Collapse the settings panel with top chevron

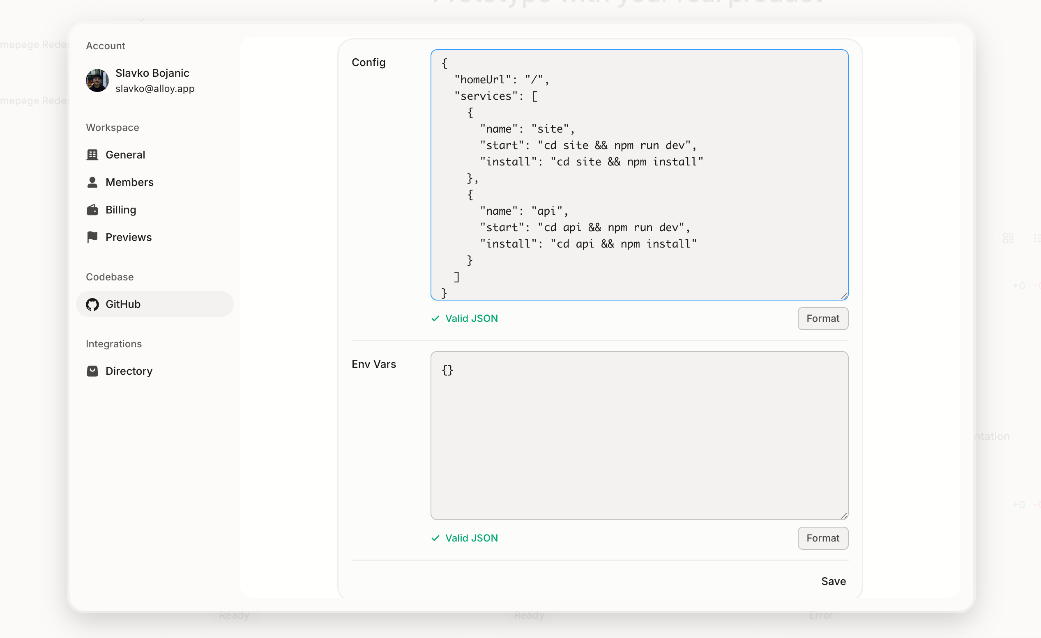(x=140, y=19)
